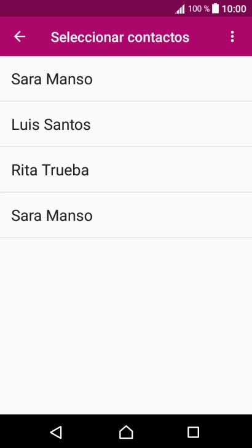Tap the Android triangle back button
Viewport: 252px width, 448px height.
pos(56,432)
